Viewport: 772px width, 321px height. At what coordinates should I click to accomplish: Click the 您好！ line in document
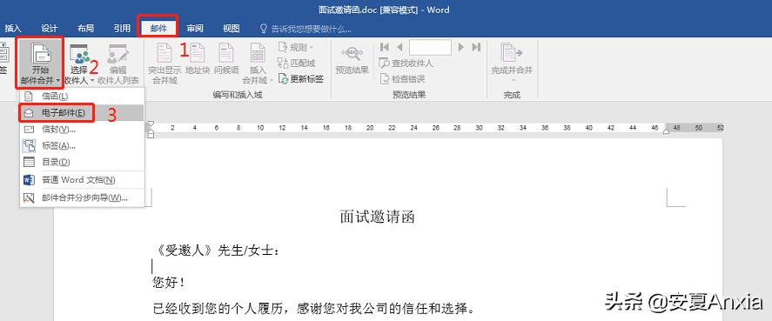point(170,283)
